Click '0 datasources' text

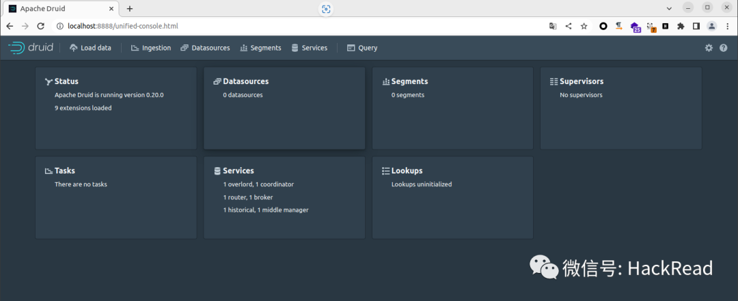[243, 95]
